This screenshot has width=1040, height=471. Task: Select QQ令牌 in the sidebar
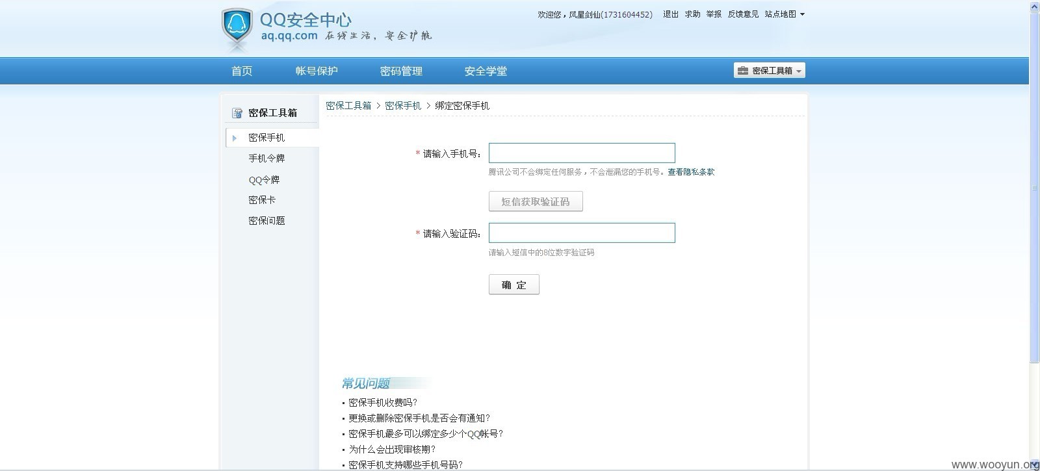(264, 180)
